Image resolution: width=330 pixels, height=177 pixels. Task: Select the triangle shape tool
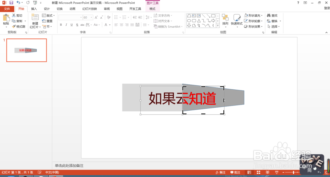pos(199,21)
